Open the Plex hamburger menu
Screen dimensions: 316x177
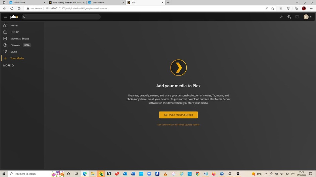[5, 17]
